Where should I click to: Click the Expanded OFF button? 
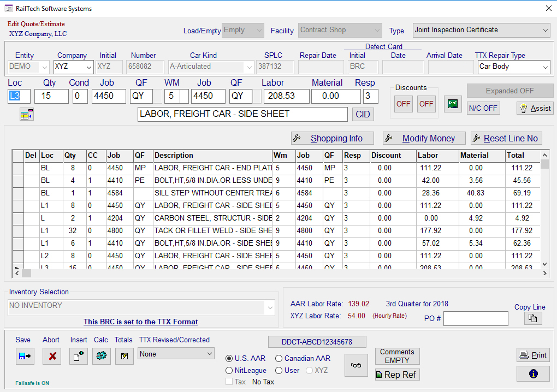coord(509,91)
